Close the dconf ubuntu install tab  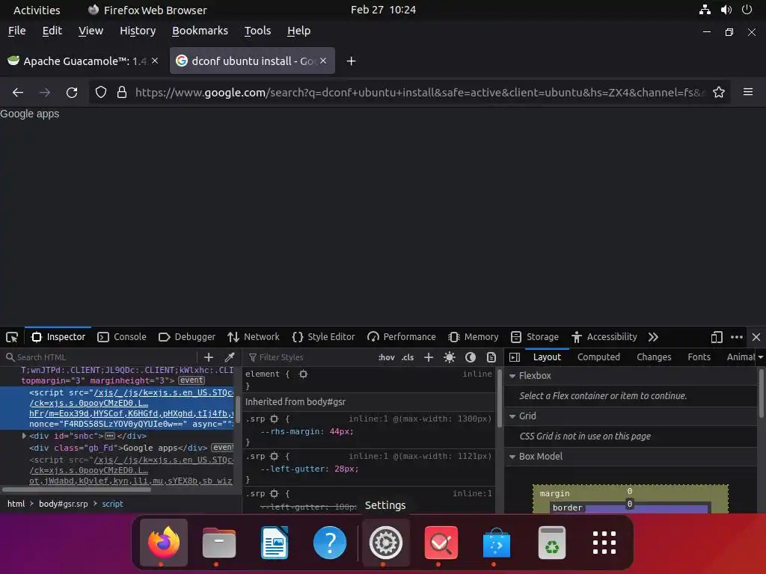tap(323, 61)
